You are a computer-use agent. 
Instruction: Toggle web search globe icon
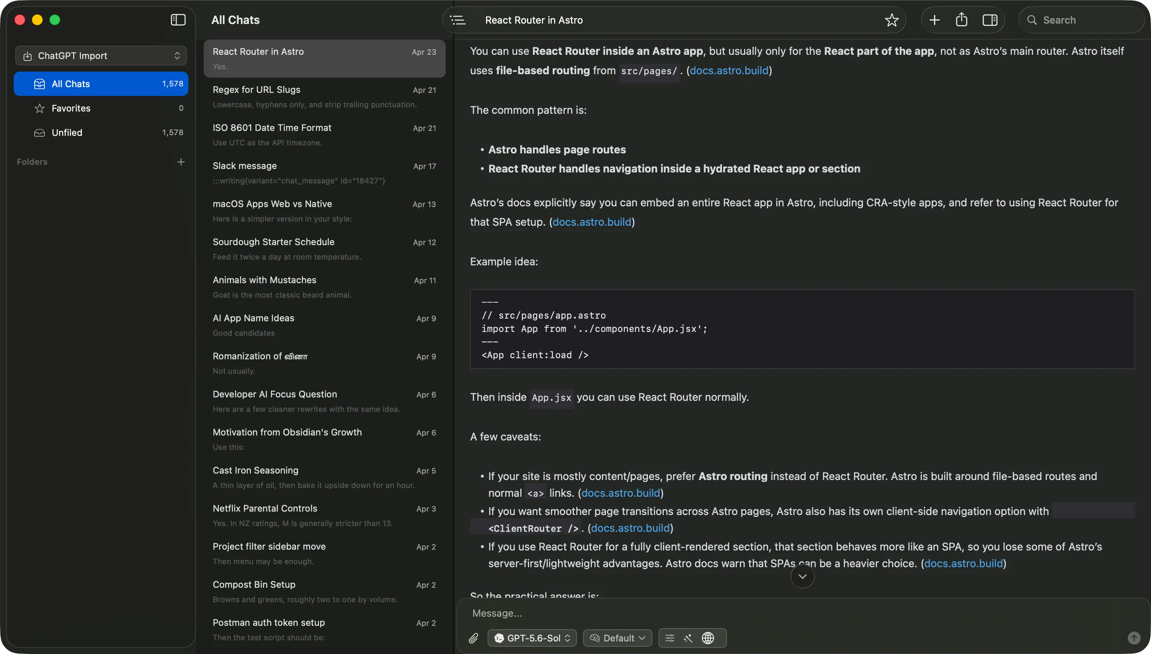pos(708,638)
